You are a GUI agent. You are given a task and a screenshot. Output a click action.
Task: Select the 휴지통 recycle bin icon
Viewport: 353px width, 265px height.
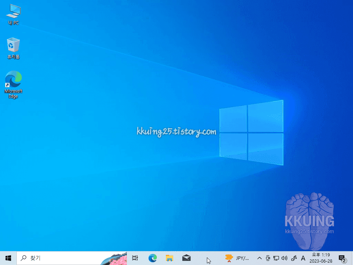click(14, 48)
